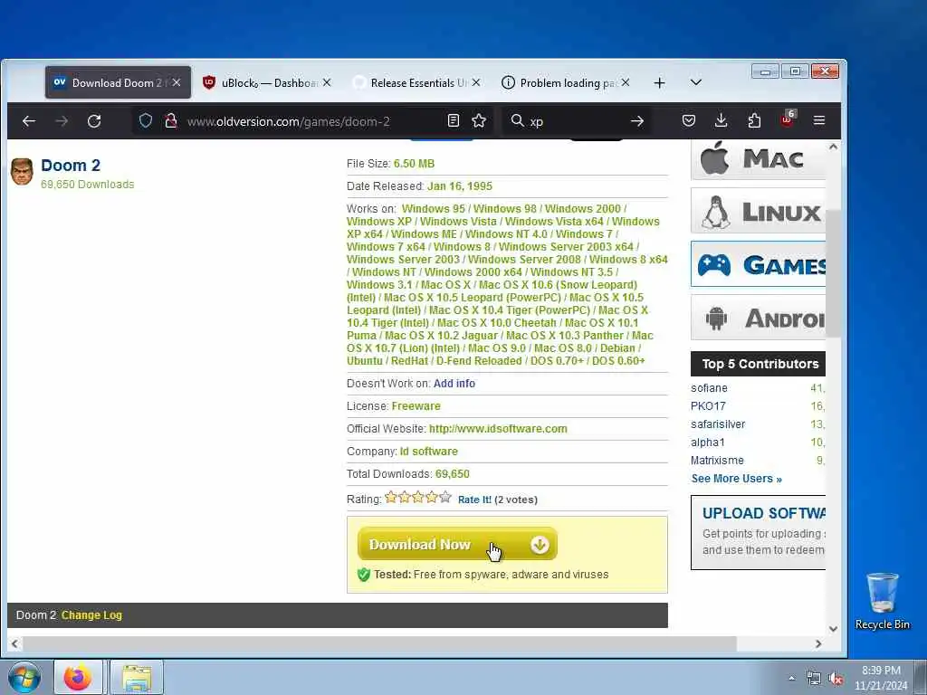The image size is (927, 695).
Task: Rate with the fifth star
Action: tap(445, 497)
